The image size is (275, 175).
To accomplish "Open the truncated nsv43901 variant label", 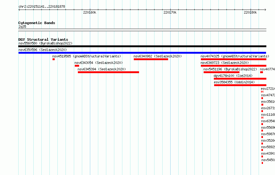I will tap(268, 153).
